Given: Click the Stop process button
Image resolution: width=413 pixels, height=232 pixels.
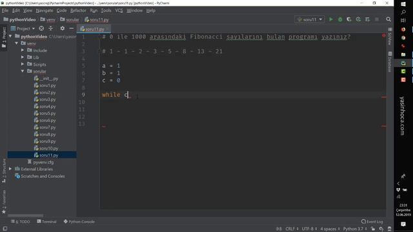Looking at the screenshot, I should (x=377, y=19).
